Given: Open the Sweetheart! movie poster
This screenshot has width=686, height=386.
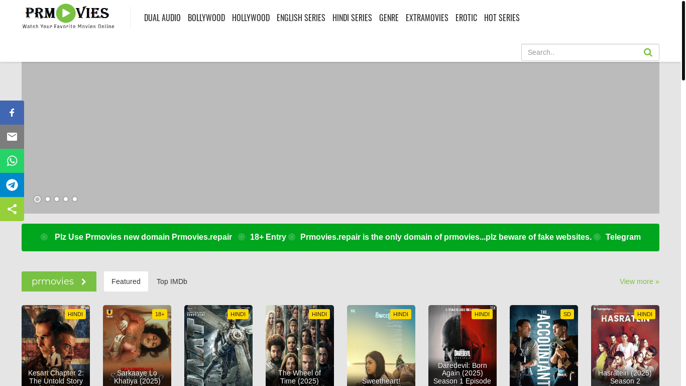Looking at the screenshot, I should [381, 345].
